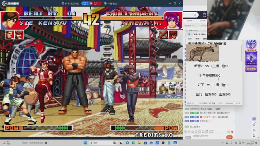
Task: Click the hyena picture overlay
Action: point(202,53)
